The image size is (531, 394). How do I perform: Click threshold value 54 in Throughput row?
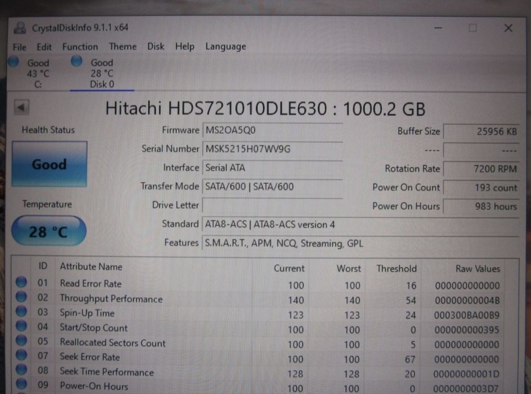[x=411, y=301]
